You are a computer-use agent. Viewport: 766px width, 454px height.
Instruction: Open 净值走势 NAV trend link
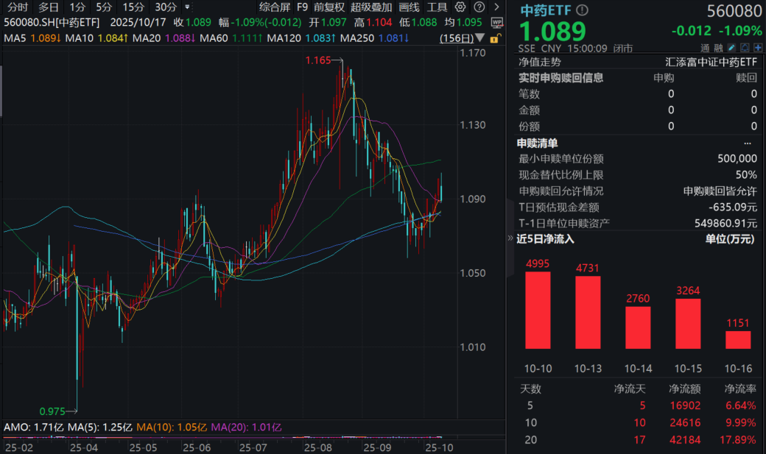point(539,63)
